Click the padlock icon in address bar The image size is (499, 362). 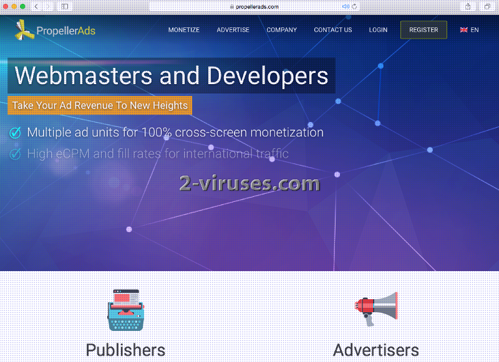point(232,7)
